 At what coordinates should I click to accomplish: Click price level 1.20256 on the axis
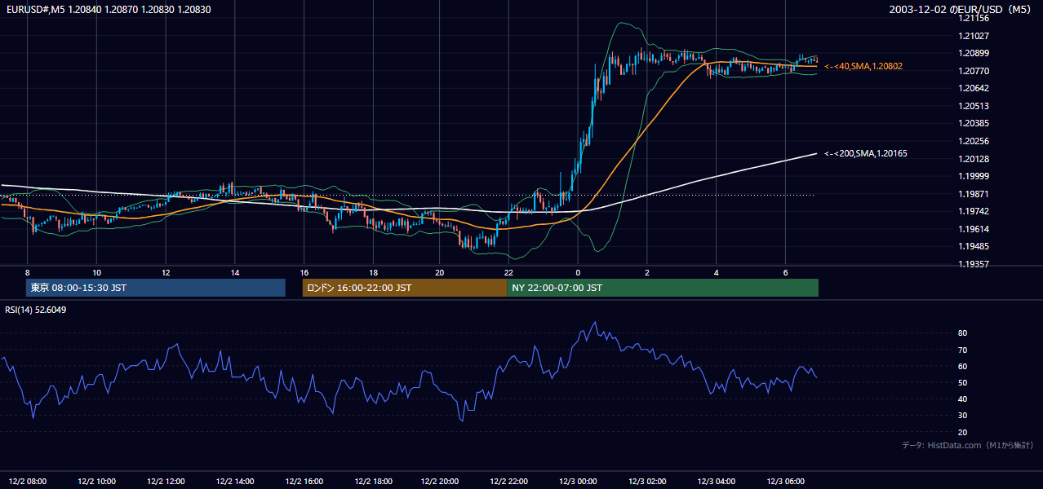(x=973, y=141)
